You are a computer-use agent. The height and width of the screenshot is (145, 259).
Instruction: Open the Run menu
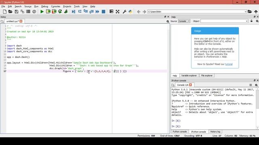pyautogui.click(x=36, y=6)
